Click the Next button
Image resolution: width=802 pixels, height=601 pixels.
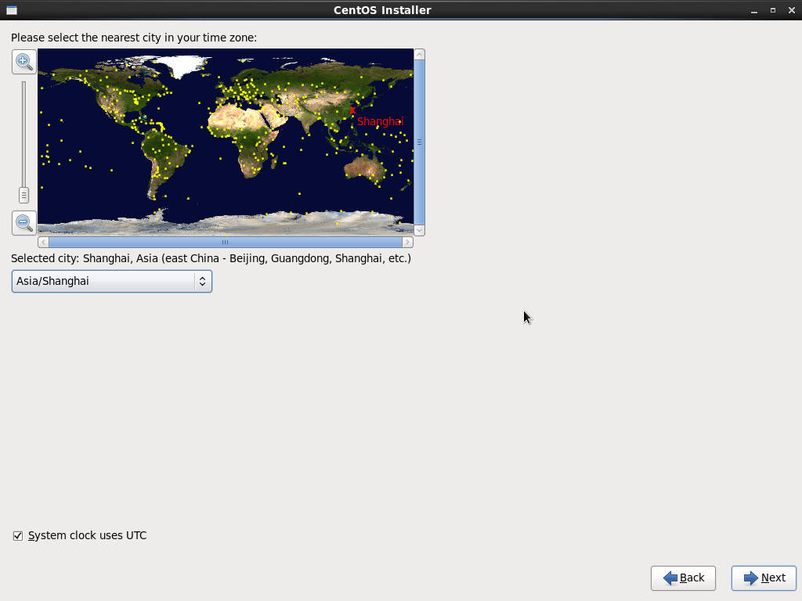point(764,578)
